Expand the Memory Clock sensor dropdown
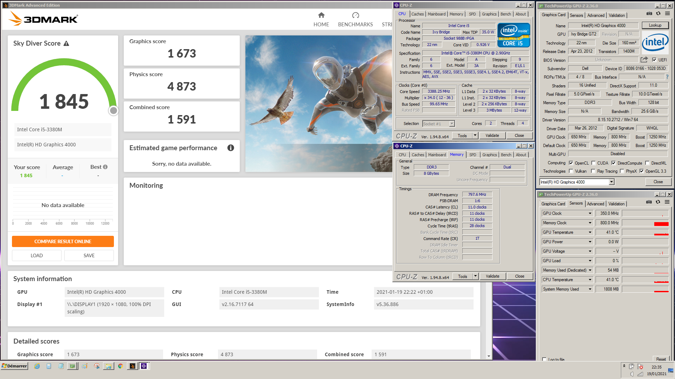 (x=590, y=223)
